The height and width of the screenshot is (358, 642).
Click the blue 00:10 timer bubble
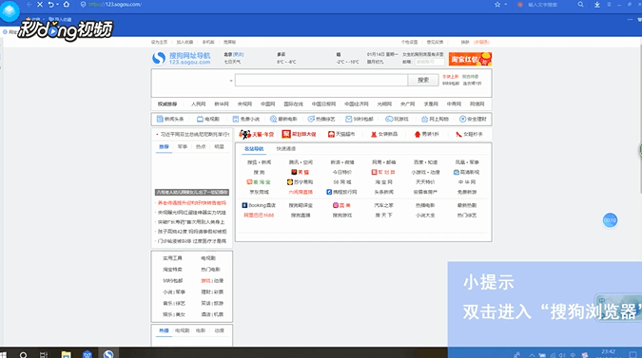point(610,220)
